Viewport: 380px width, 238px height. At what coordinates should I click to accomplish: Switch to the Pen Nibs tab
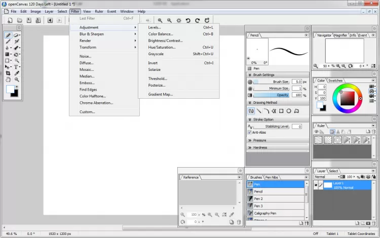coord(272,177)
